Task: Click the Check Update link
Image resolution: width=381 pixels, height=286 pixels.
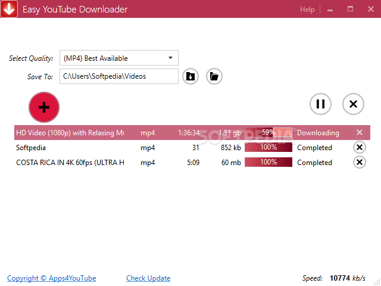Action: (x=148, y=278)
